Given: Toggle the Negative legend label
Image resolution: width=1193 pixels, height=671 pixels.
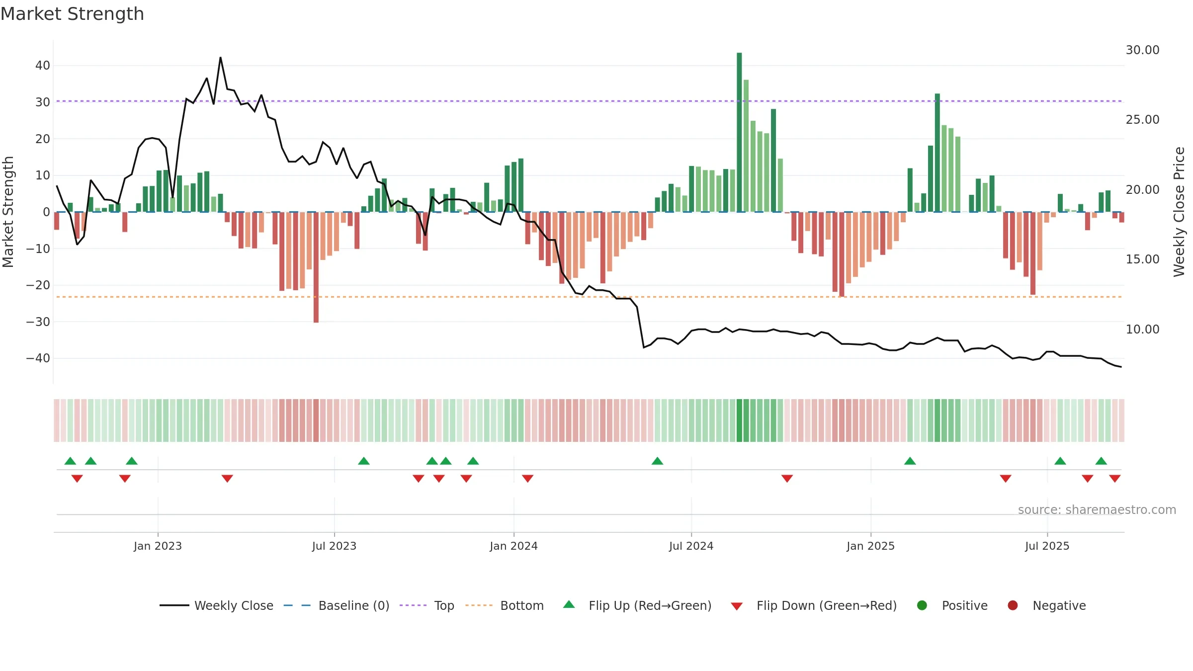Looking at the screenshot, I should tap(1059, 606).
